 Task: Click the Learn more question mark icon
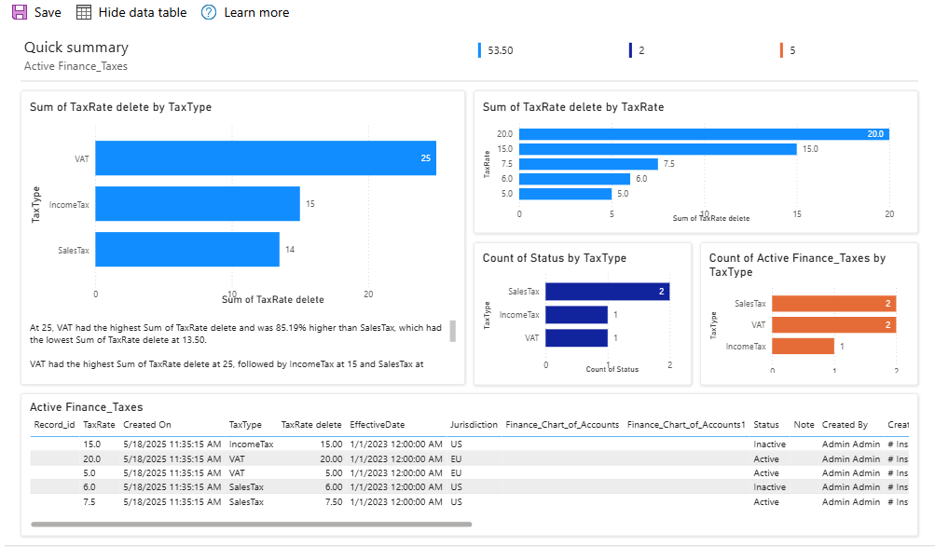(207, 12)
